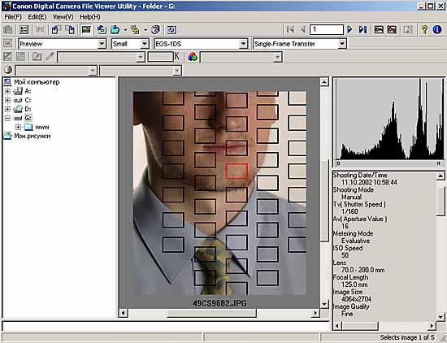This screenshot has height=343, width=447.
Task: Open the Edit(E) menu
Action: click(x=37, y=17)
